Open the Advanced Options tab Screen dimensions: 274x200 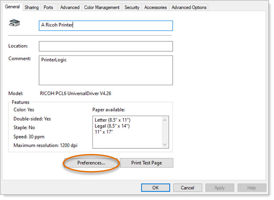189,7
